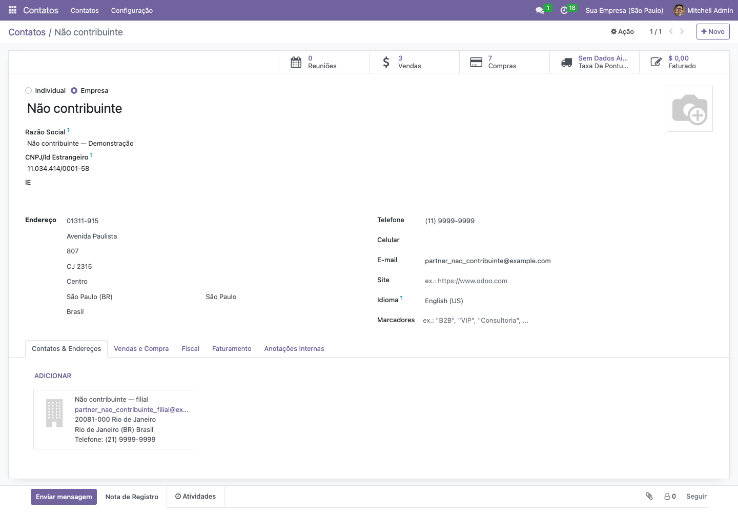Screen dimensions: 738x513
Task: Open the 3 Vendas stat button
Action: [x=414, y=62]
